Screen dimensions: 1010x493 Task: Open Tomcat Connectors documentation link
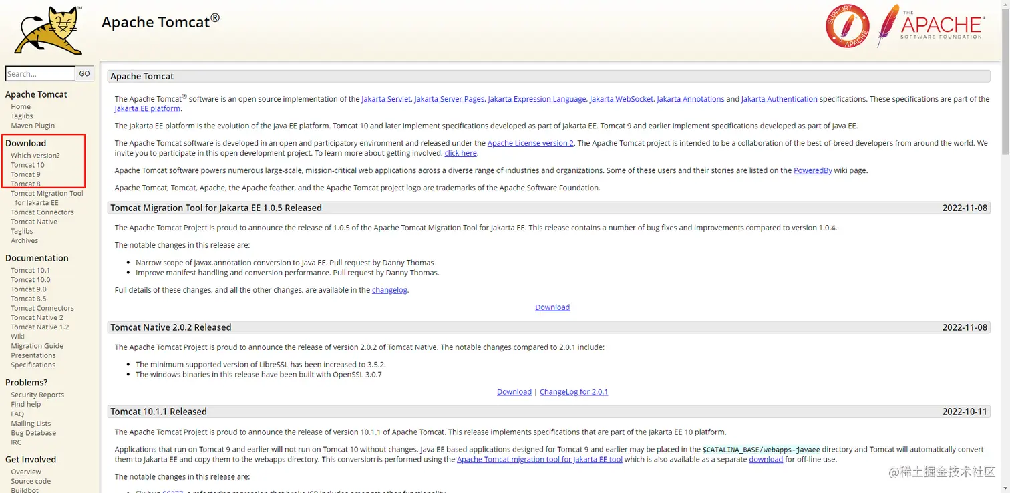click(42, 308)
